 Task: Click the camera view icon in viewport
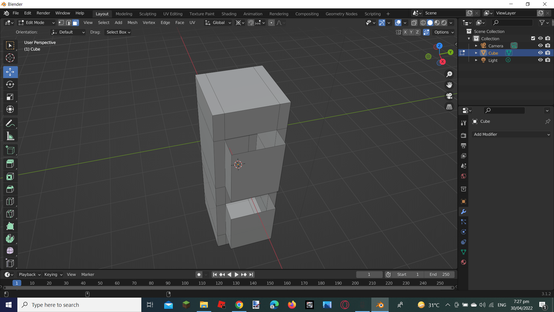point(449,96)
